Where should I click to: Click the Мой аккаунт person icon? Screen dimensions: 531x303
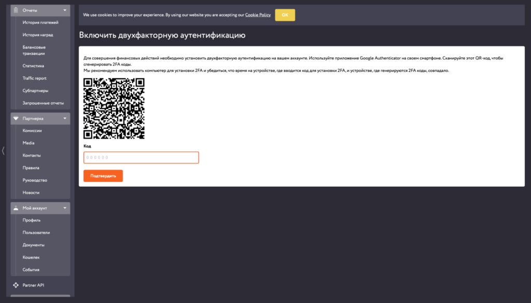pos(16,208)
